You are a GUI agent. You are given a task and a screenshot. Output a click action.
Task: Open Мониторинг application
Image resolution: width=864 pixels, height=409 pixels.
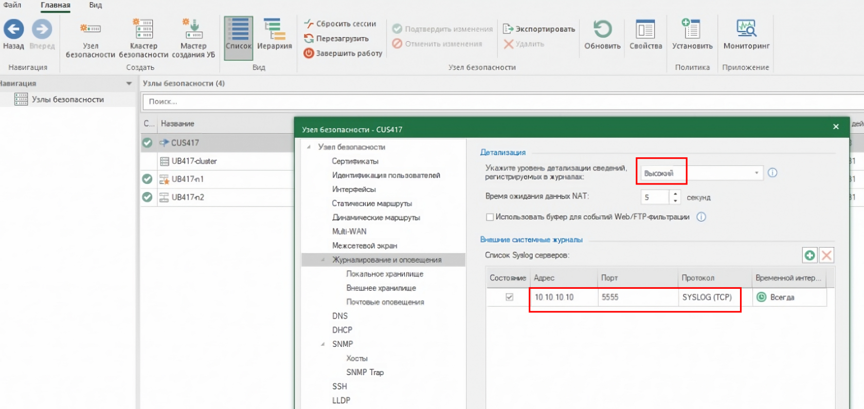coord(746,34)
